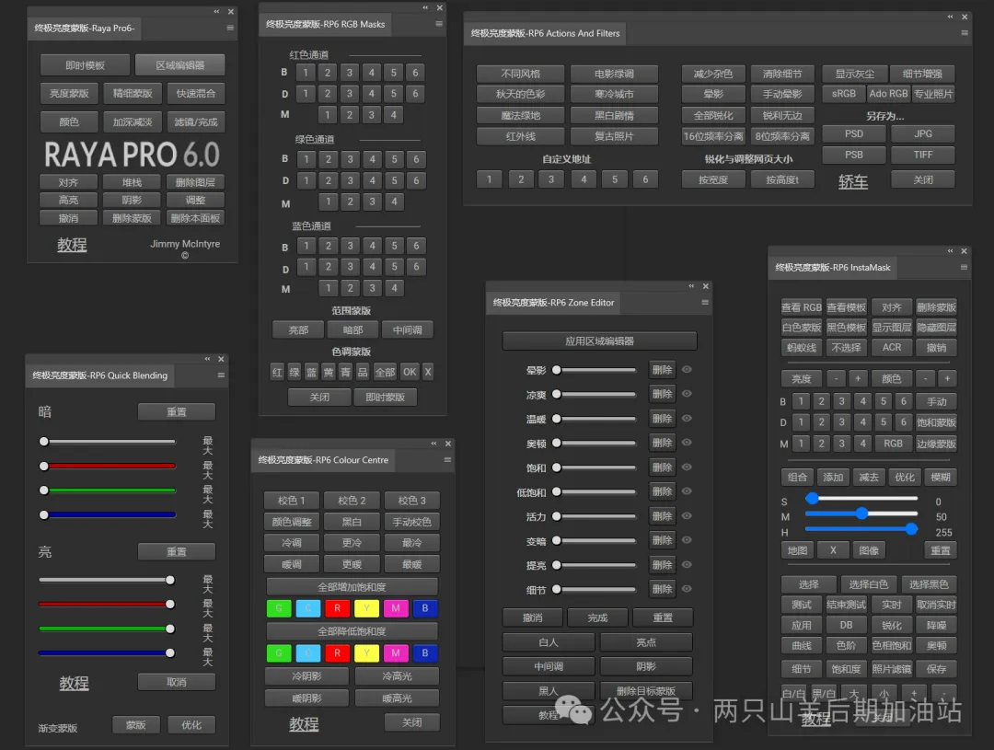Open the RP6 RGB Masks panel menu icon
This screenshot has height=750, width=994.
pos(439,24)
